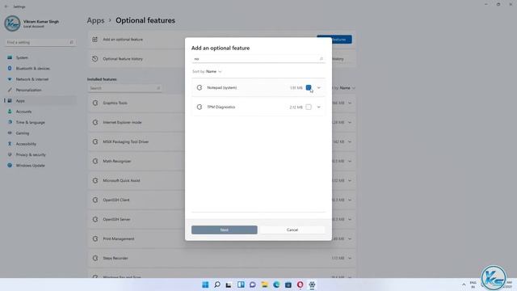
Task: Open Chat from the taskbar
Action: coord(253,285)
